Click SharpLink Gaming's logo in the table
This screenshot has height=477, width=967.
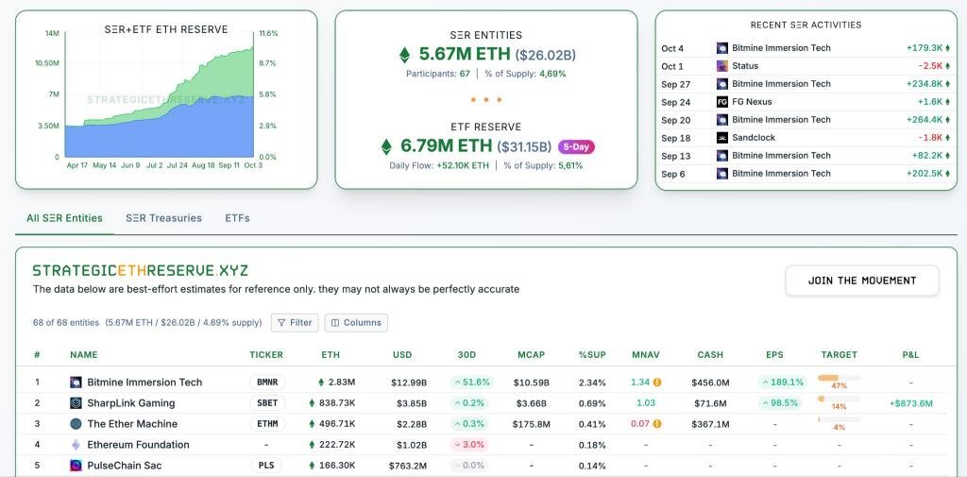point(76,403)
